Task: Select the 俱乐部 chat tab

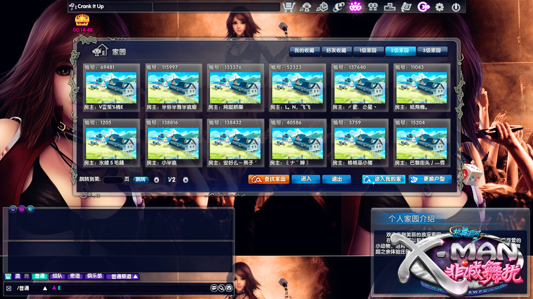Action: 95,276
